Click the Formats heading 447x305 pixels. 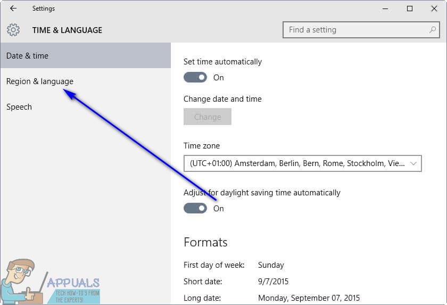tap(205, 242)
